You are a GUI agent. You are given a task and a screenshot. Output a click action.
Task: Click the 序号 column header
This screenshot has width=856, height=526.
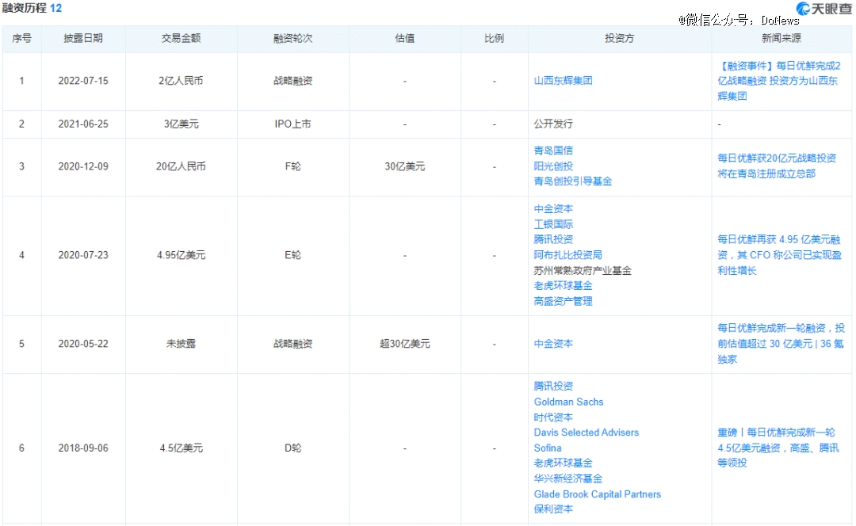[x=22, y=38]
